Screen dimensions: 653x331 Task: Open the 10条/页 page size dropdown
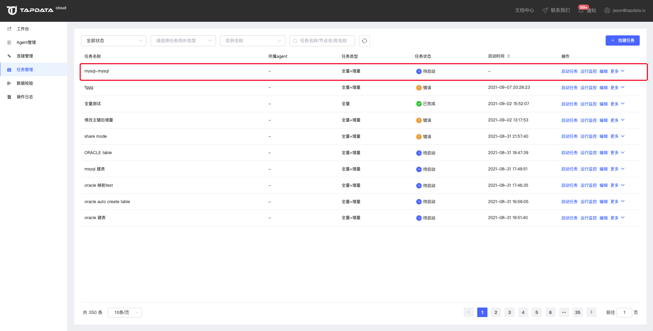(x=124, y=313)
